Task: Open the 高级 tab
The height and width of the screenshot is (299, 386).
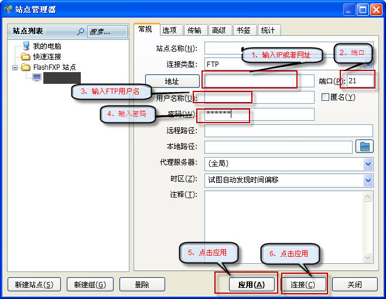Action: point(218,30)
